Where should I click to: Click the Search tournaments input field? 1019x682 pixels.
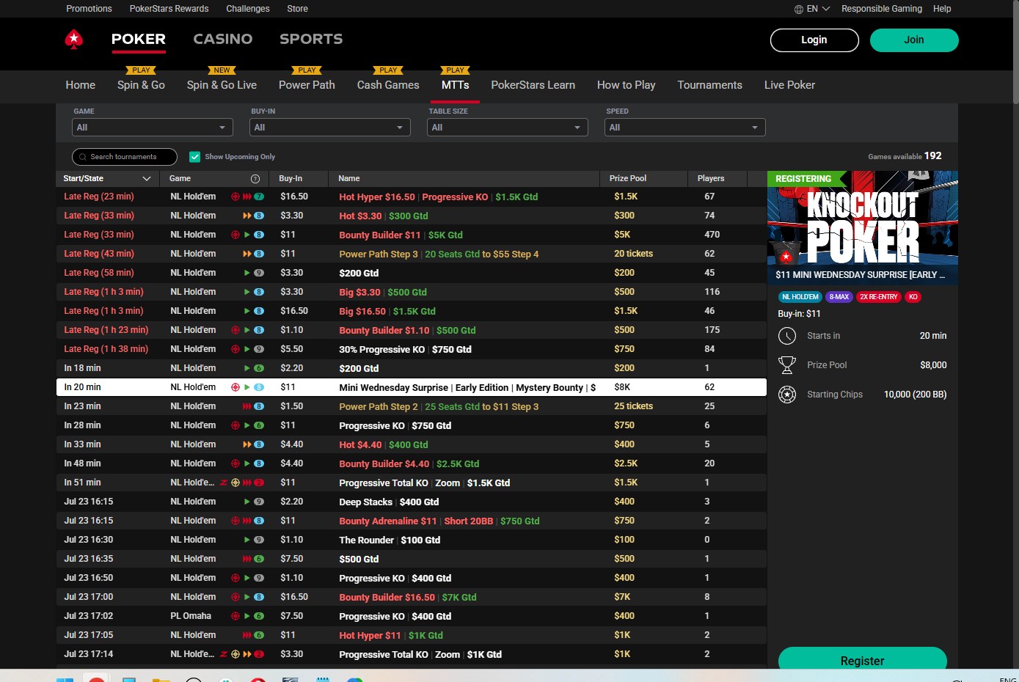pyautogui.click(x=125, y=157)
